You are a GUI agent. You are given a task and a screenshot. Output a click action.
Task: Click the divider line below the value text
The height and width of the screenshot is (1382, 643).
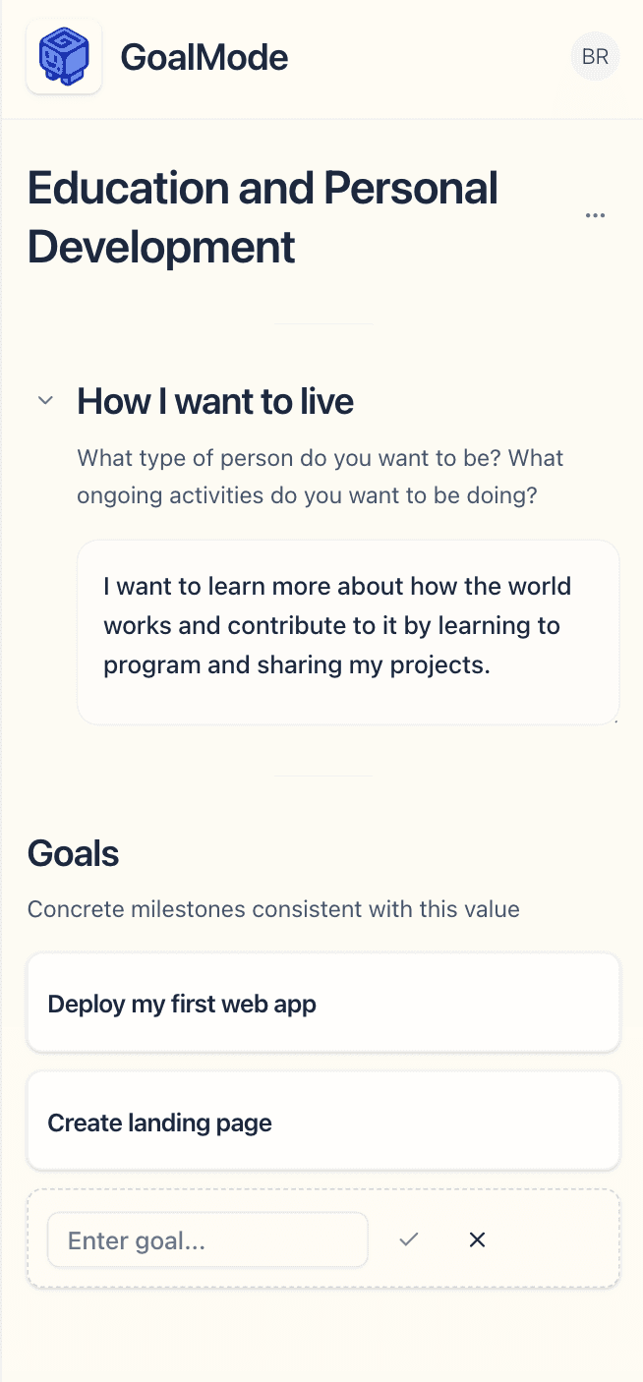323,777
